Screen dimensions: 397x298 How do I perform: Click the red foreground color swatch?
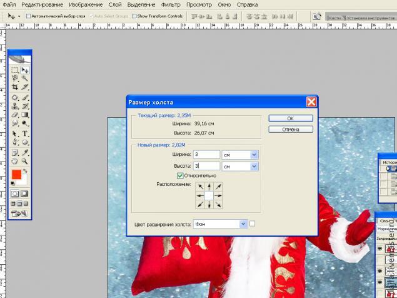coord(16,175)
